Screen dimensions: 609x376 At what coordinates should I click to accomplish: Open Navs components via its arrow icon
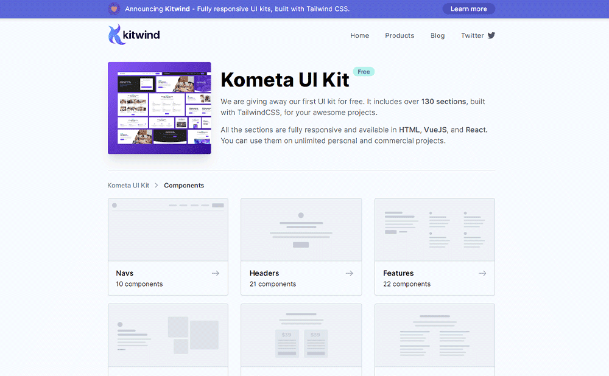(x=217, y=273)
